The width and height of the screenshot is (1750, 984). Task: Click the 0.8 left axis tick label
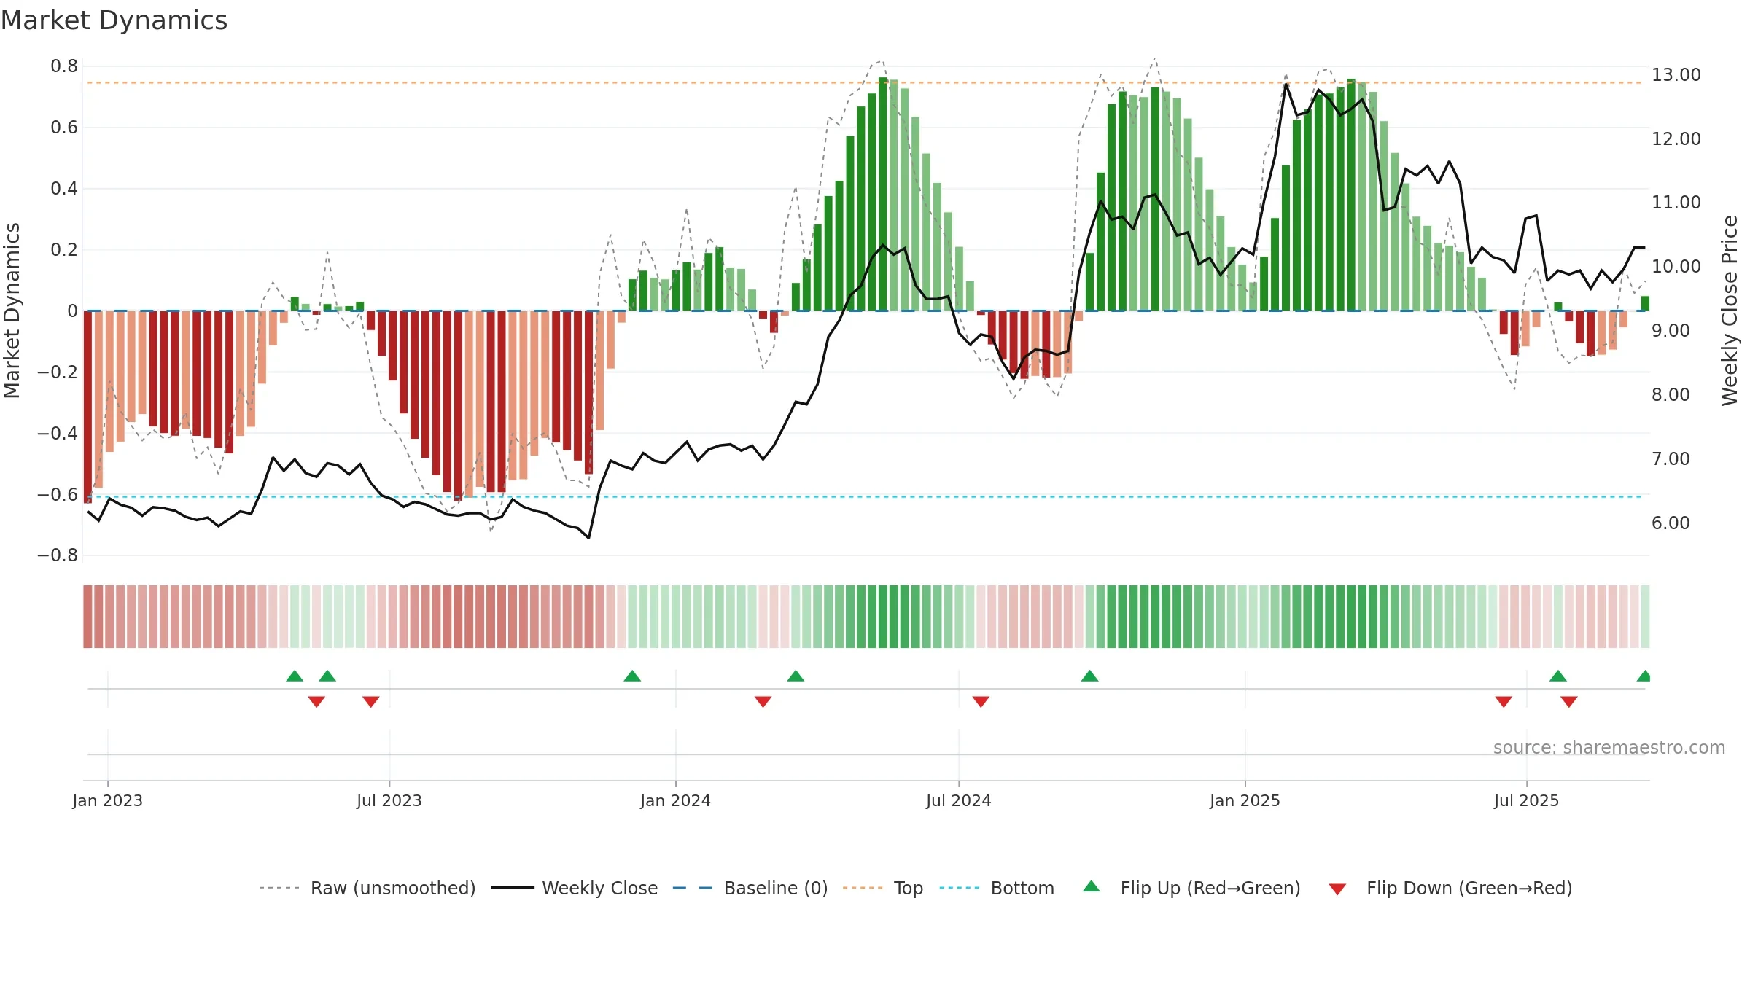64,66
